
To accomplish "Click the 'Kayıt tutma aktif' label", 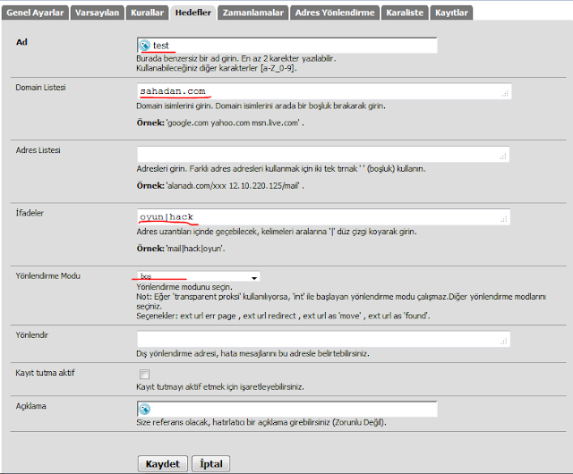I will pos(45,373).
